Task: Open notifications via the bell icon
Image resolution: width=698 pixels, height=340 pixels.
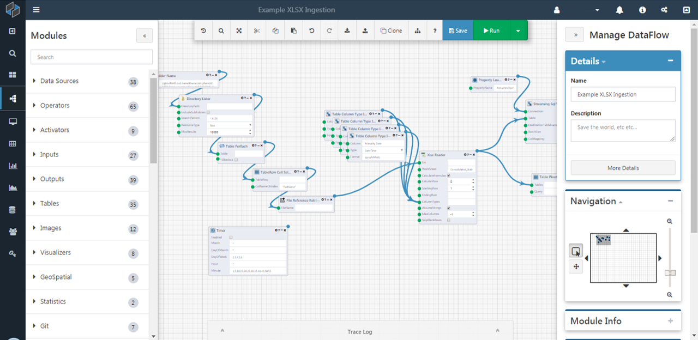Action: pyautogui.click(x=619, y=9)
